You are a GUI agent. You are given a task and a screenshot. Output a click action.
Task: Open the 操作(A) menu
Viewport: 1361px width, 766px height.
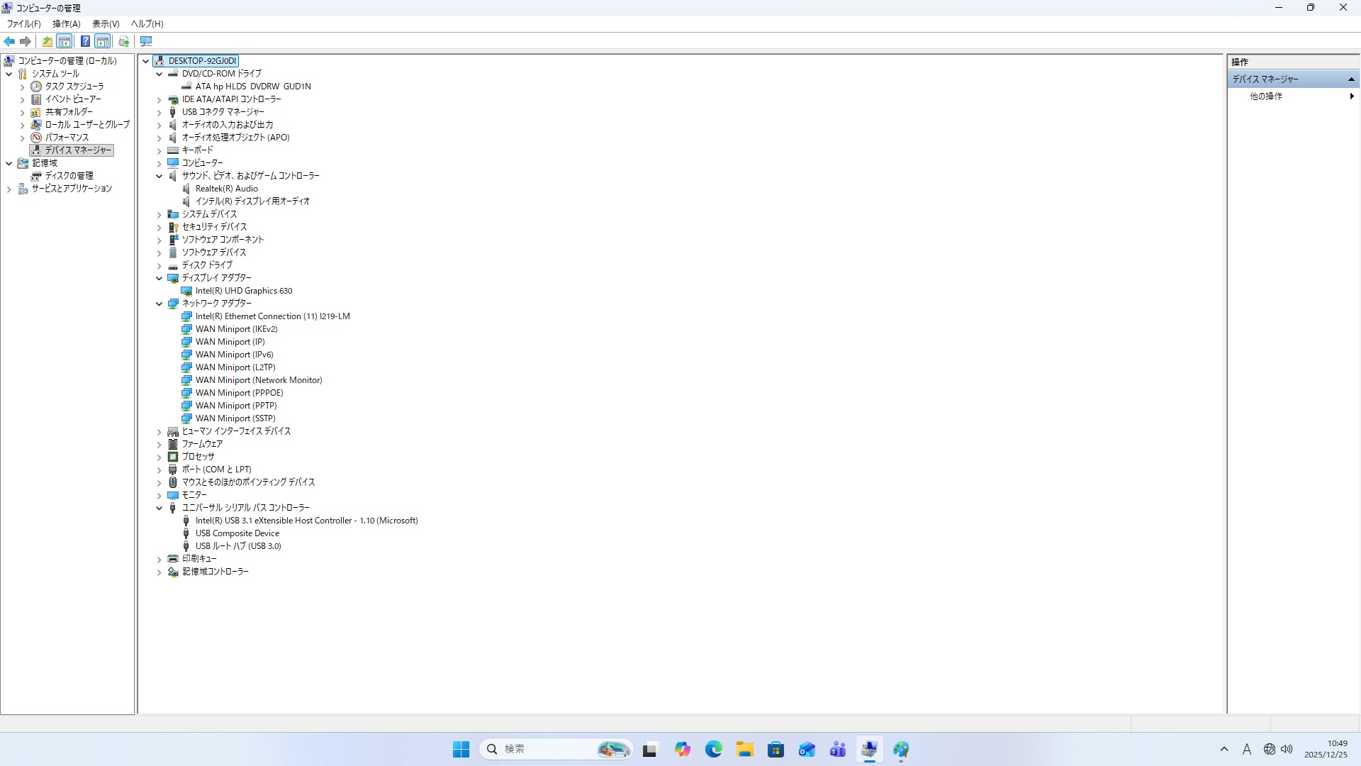[x=66, y=23]
